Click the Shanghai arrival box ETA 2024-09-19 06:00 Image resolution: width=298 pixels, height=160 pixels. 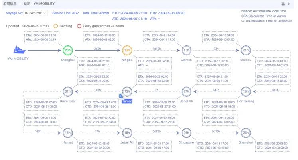[220, 120]
